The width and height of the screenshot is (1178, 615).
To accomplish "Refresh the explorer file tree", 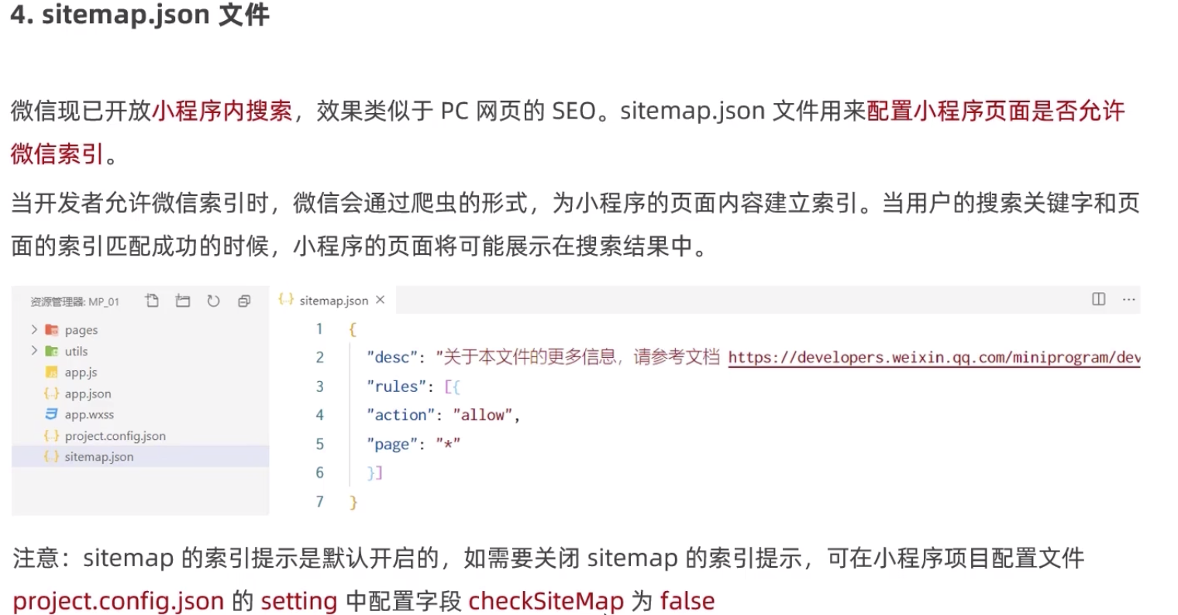I will [x=213, y=301].
